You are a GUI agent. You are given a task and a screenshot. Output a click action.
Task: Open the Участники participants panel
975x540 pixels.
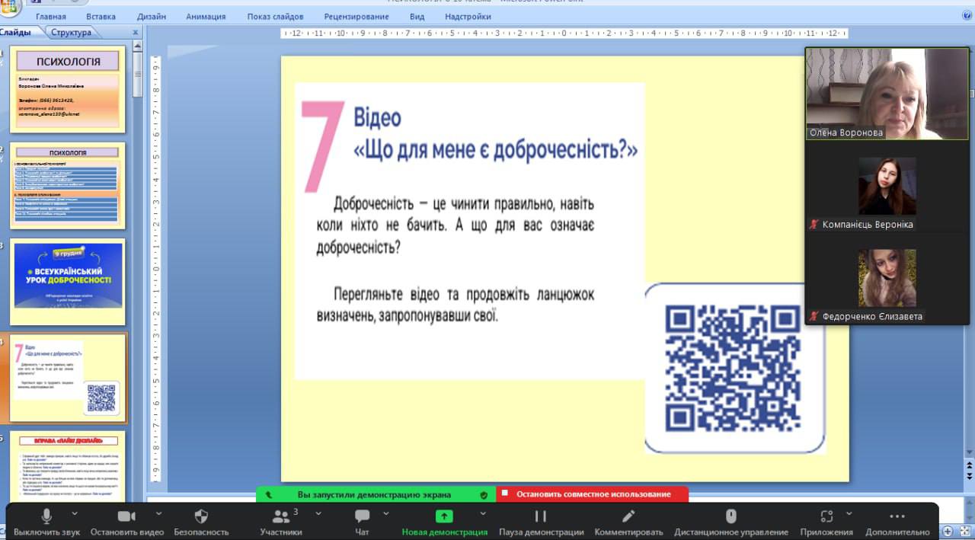[x=280, y=516]
